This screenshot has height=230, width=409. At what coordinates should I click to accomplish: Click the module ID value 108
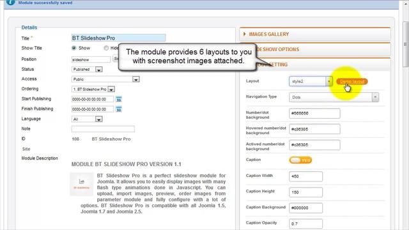point(75,139)
